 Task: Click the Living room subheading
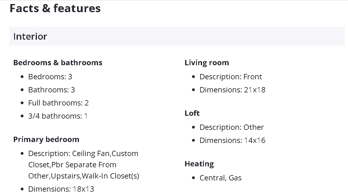coord(207,63)
